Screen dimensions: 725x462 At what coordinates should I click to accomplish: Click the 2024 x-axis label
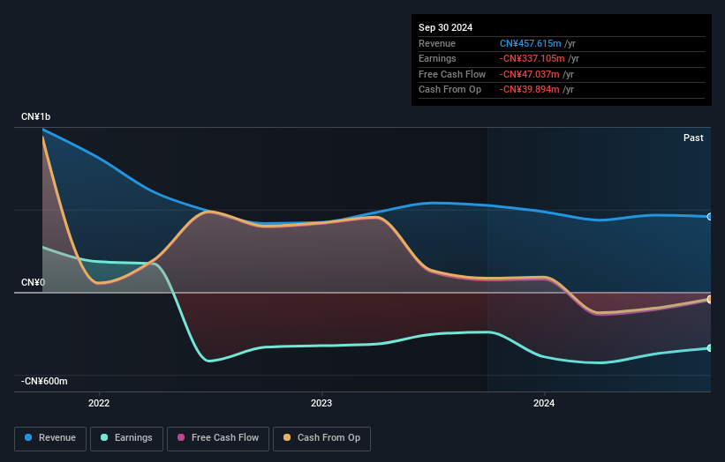pos(544,403)
